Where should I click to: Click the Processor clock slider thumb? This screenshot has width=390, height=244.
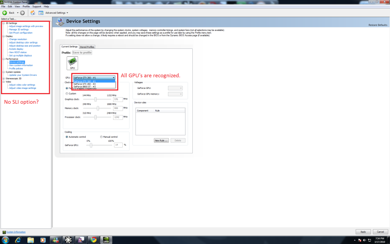coord(96,117)
